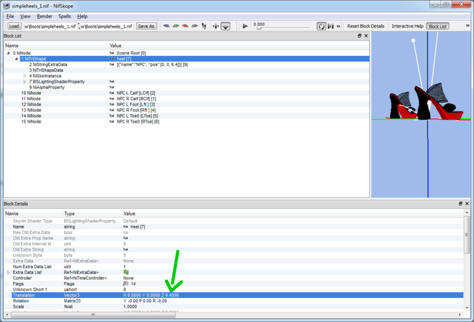Click the flag icon in the Flags row
This screenshot has height=322, width=474.
click(126, 283)
